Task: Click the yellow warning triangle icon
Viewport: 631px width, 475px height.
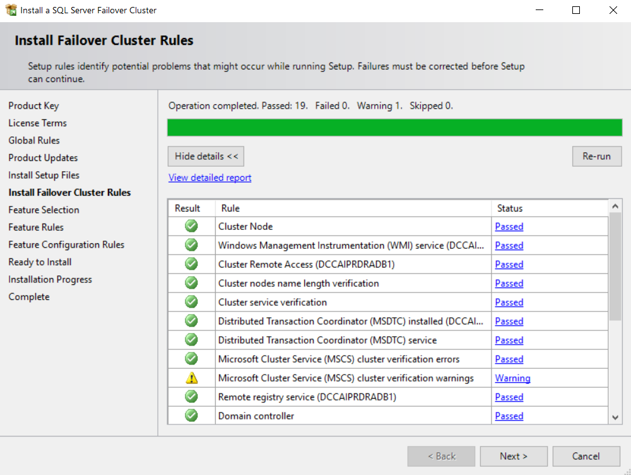Action: click(x=192, y=378)
